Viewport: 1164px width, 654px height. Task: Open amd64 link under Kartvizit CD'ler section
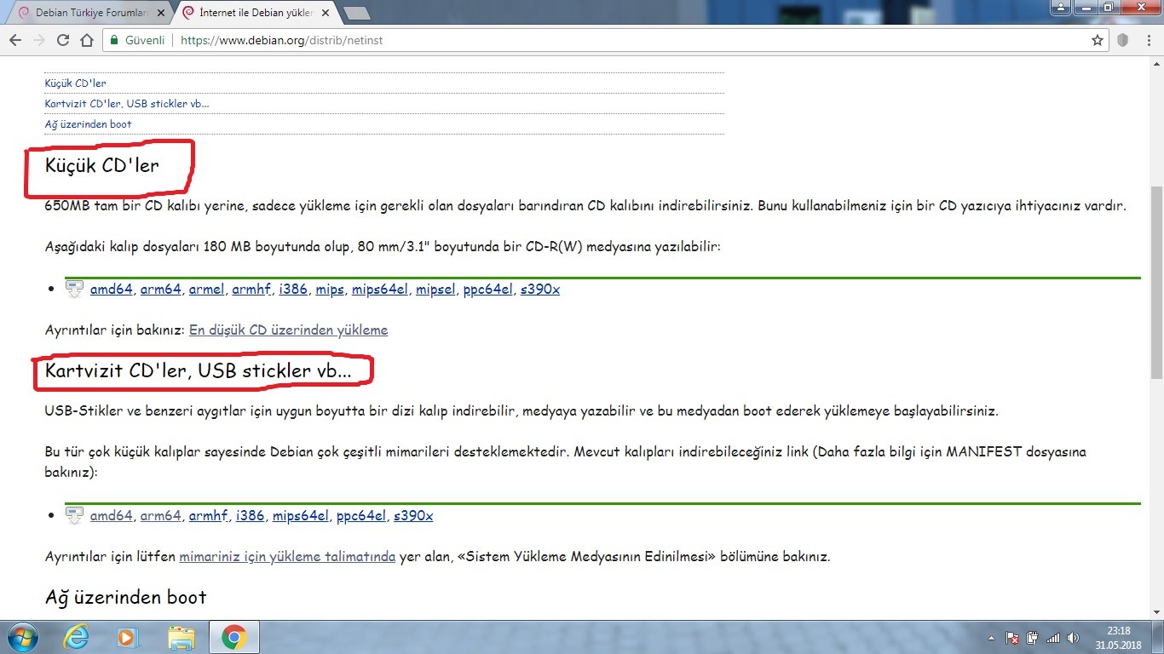[x=112, y=516]
